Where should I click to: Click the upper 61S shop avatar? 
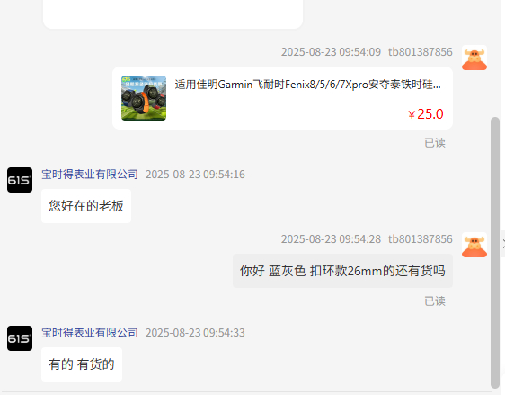pos(20,180)
